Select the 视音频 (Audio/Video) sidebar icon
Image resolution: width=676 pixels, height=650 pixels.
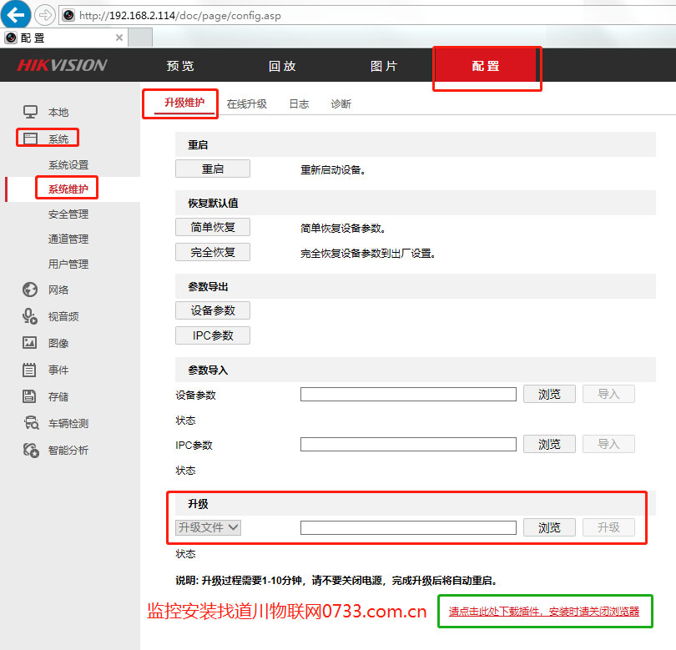point(31,316)
